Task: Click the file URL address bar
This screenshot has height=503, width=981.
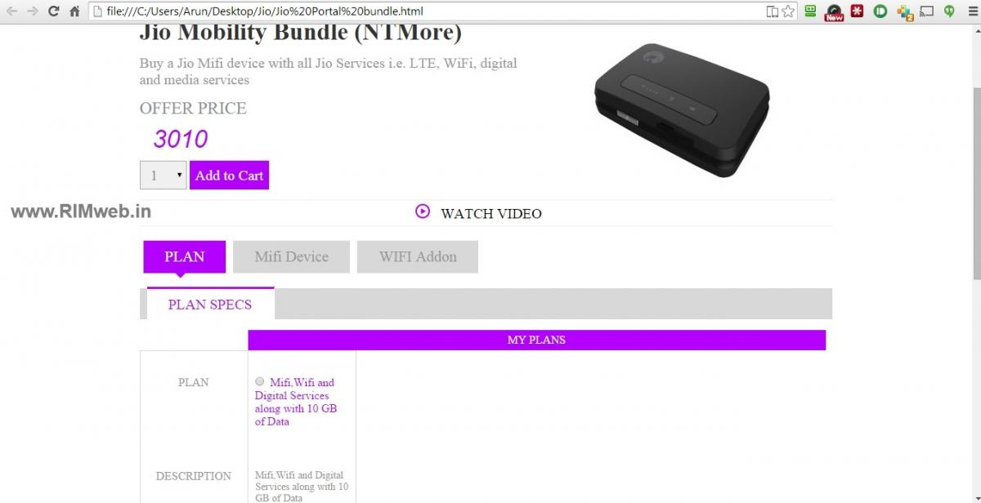Action: 425,11
